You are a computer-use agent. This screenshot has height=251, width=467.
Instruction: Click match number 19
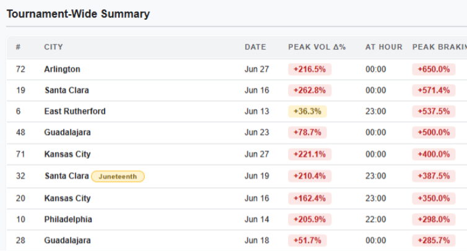click(20, 90)
